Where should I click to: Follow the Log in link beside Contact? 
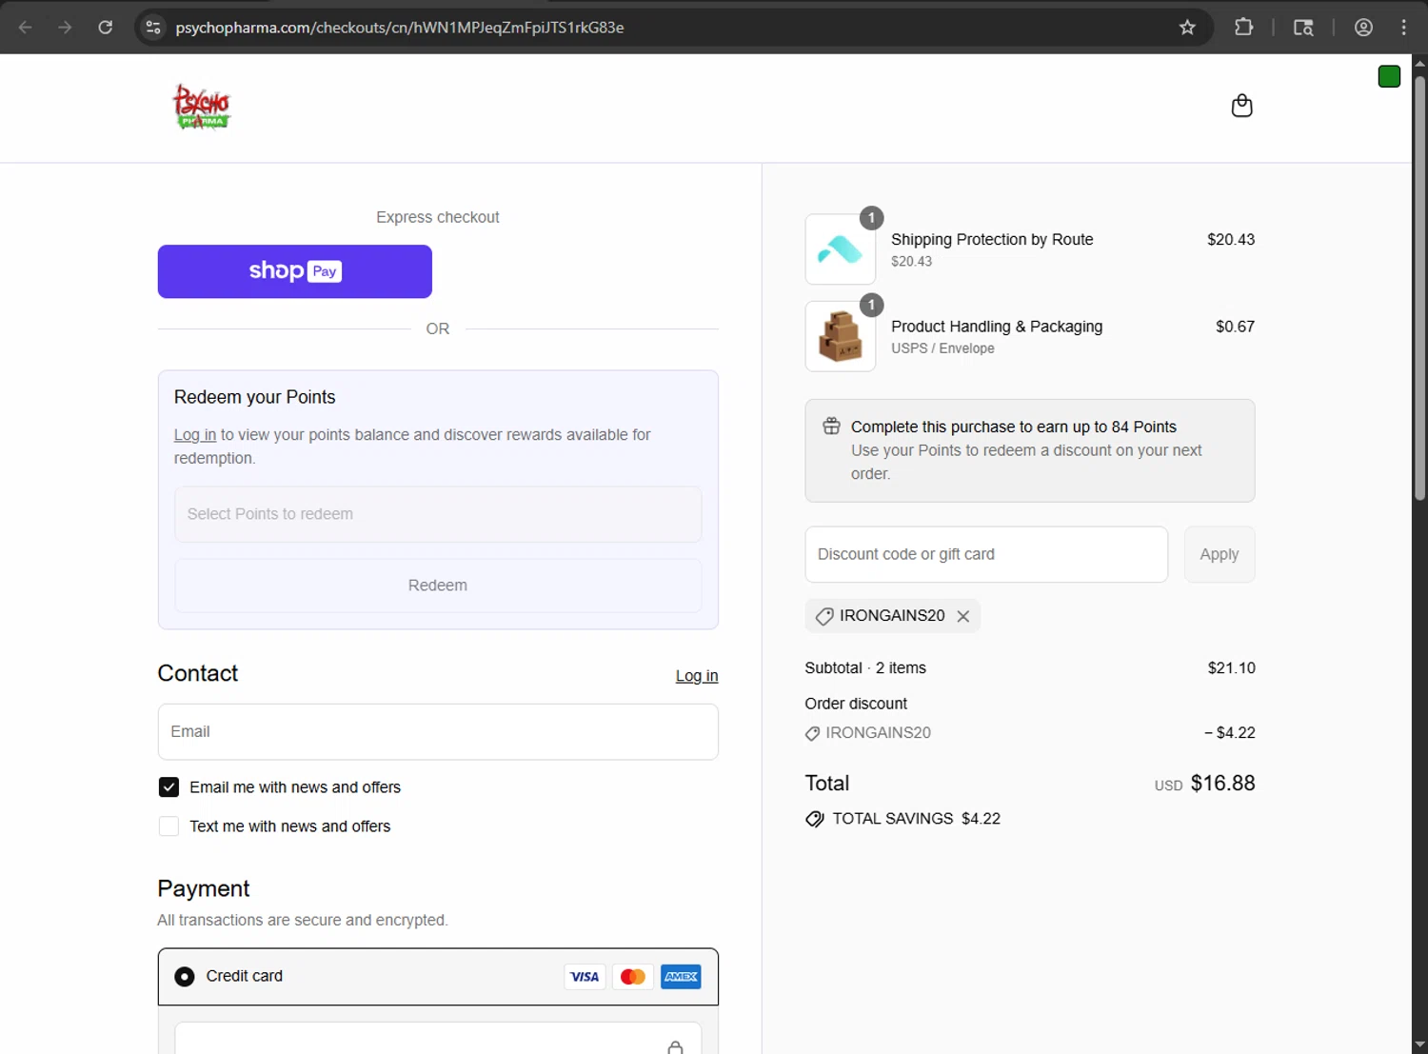click(697, 676)
